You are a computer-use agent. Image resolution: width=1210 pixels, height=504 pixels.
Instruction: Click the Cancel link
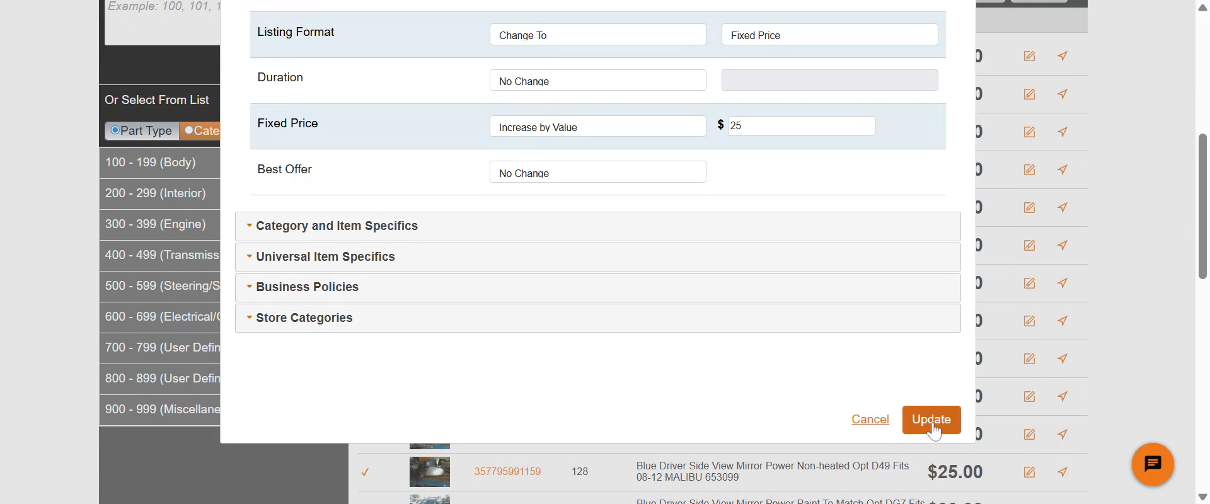(x=870, y=420)
